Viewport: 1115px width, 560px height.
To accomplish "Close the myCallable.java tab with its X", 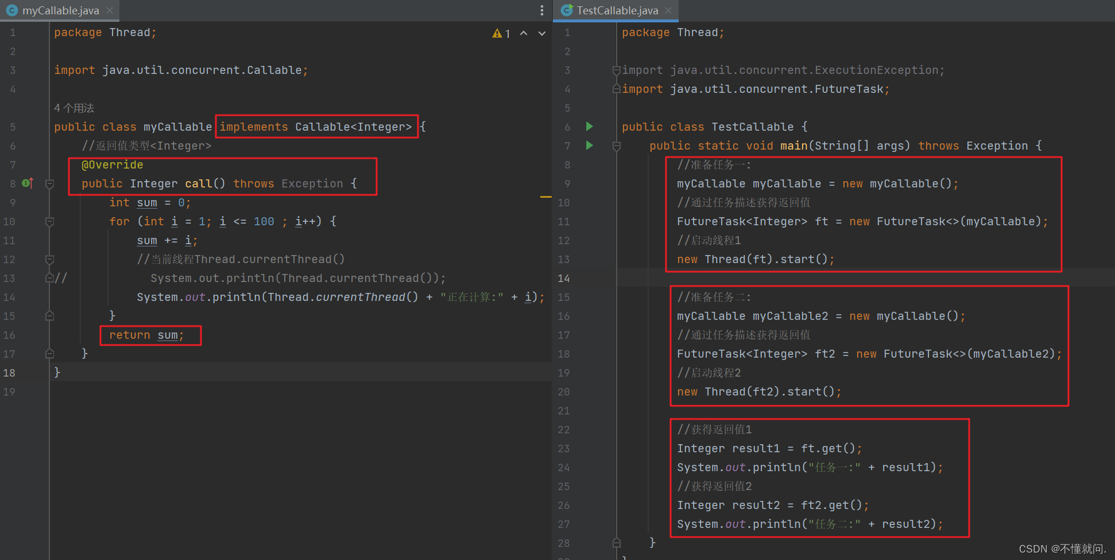I will click(x=109, y=10).
